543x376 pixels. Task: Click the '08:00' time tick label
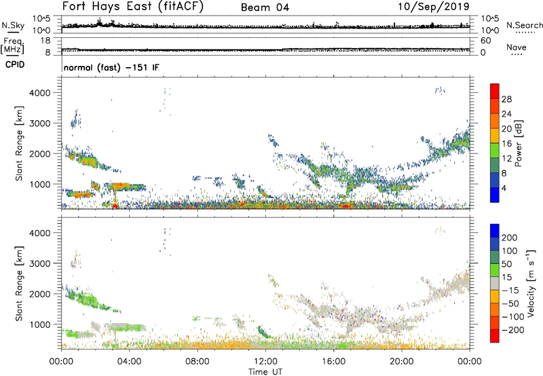(x=198, y=362)
